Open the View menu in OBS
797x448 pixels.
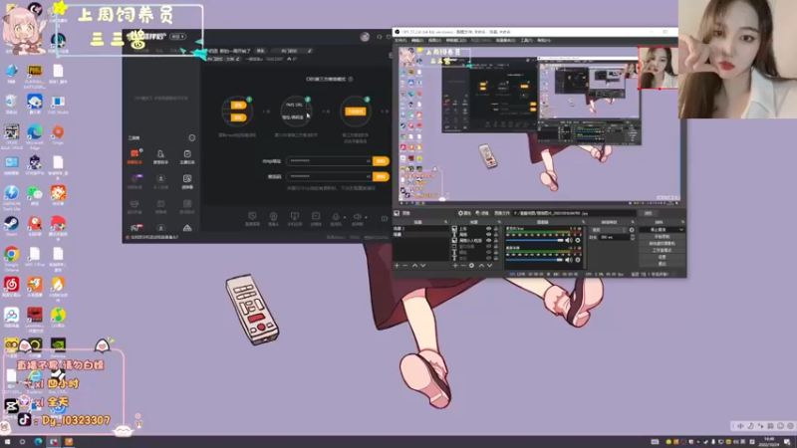tap(434, 40)
